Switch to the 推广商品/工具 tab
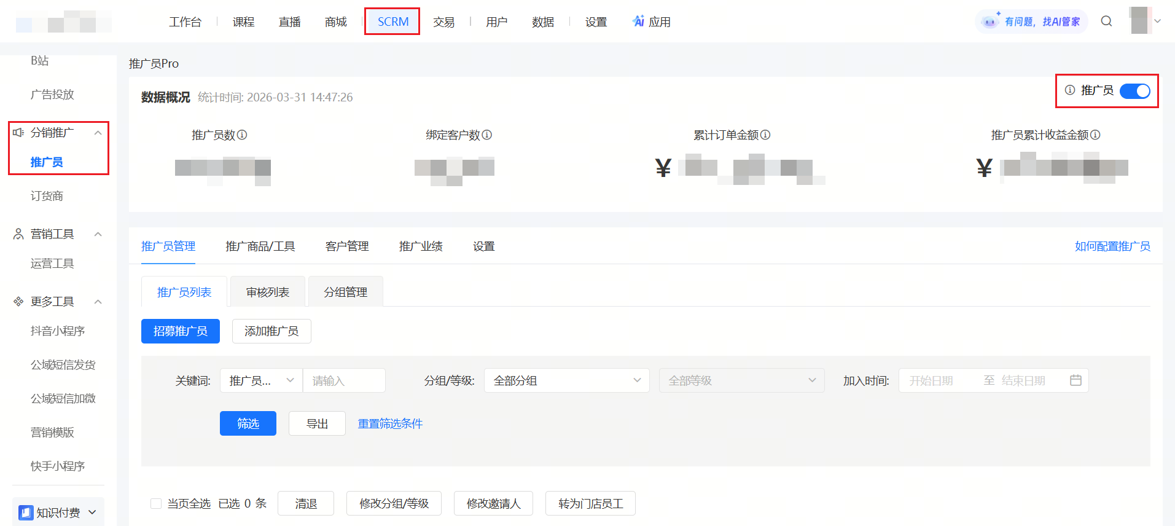 (260, 246)
